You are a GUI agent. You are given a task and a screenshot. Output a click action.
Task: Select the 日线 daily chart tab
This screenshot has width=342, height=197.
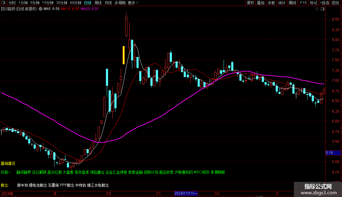(x=88, y=3)
